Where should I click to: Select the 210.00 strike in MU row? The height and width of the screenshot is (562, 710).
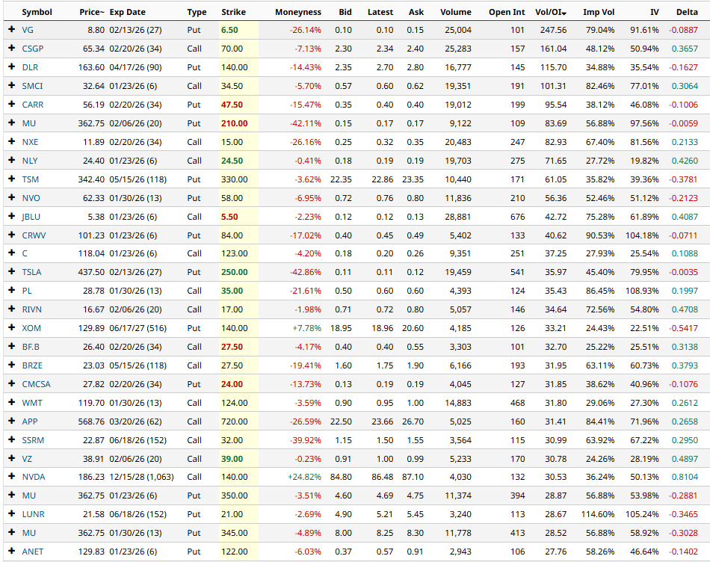click(234, 123)
